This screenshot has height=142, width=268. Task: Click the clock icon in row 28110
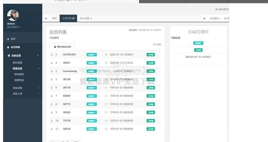click(106, 88)
